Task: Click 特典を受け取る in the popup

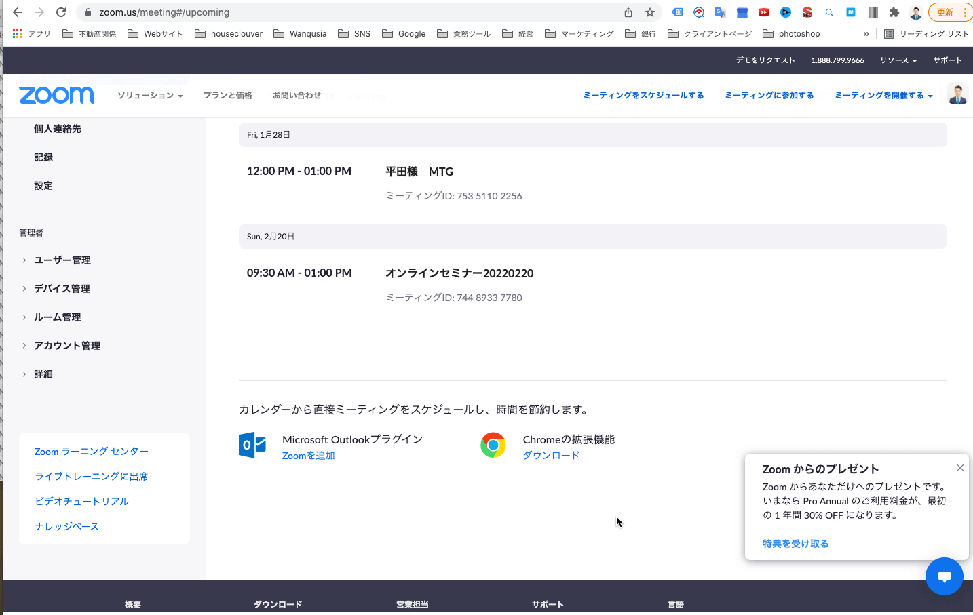Action: [x=795, y=544]
